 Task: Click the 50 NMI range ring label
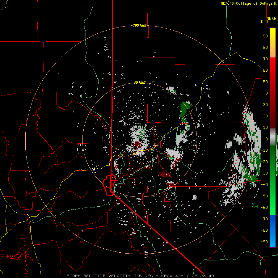[140, 82]
